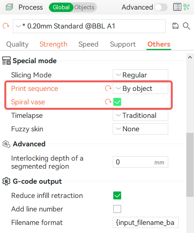Enable Add line number checkbox
This screenshot has height=233, width=194.
(x=117, y=209)
